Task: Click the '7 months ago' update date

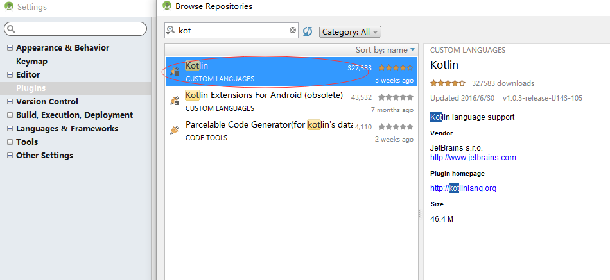Action: click(392, 110)
